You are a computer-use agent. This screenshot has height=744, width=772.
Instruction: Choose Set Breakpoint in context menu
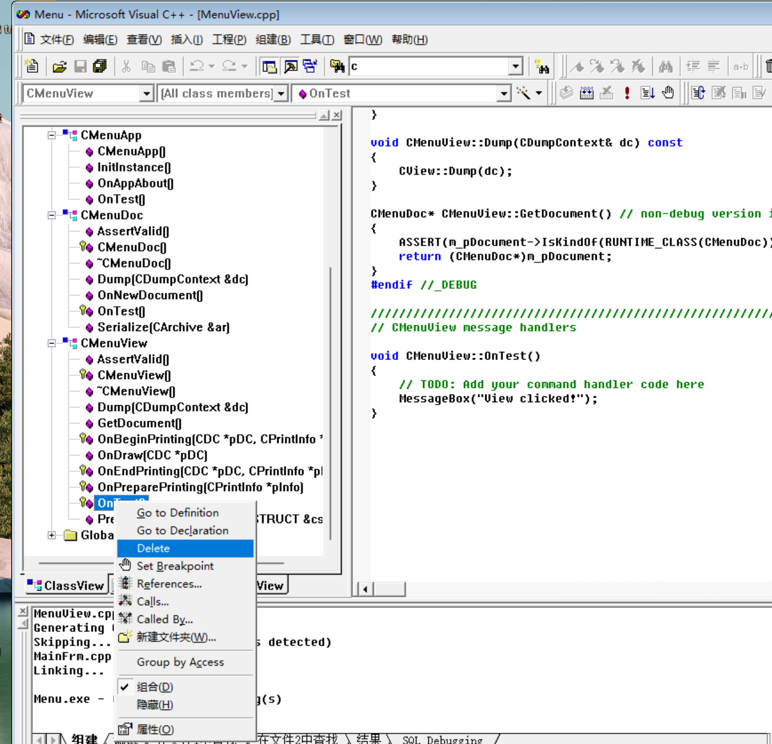point(185,566)
